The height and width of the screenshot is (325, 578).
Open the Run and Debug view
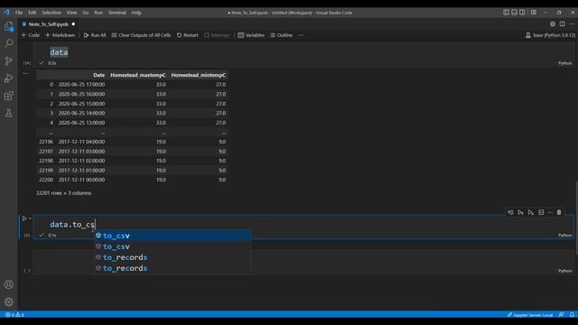click(8, 79)
